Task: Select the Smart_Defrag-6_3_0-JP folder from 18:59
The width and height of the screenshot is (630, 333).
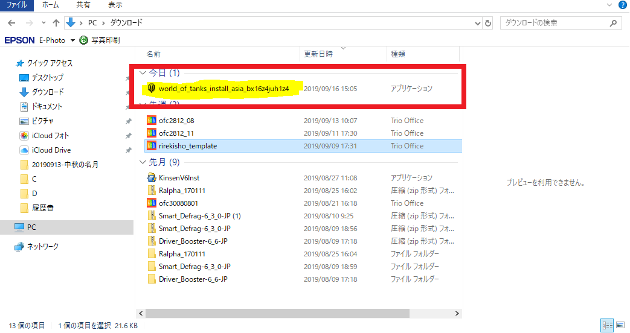Action: pyautogui.click(x=152, y=267)
